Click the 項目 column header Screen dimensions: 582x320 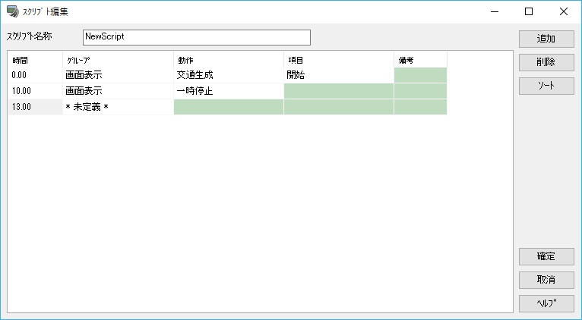point(339,60)
